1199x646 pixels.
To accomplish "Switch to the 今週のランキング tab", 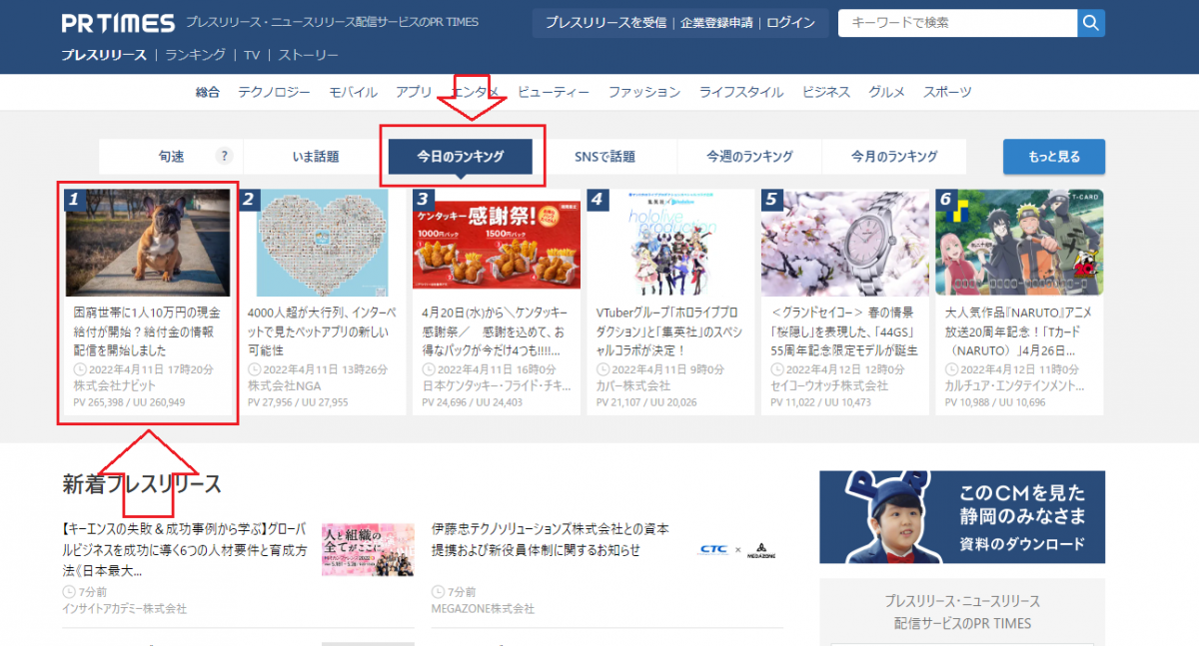I will [x=749, y=157].
